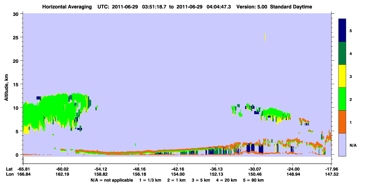Click the dark green color swatch labeled 4
Screen dimensions: 368x188
tap(342, 53)
